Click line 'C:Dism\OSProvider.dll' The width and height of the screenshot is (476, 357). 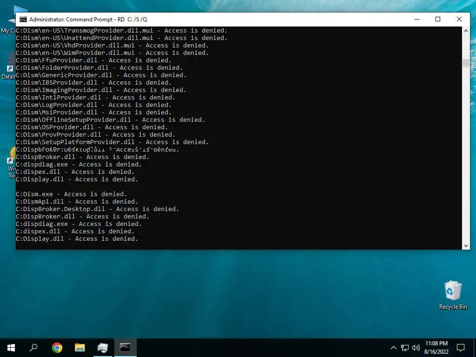92,127
